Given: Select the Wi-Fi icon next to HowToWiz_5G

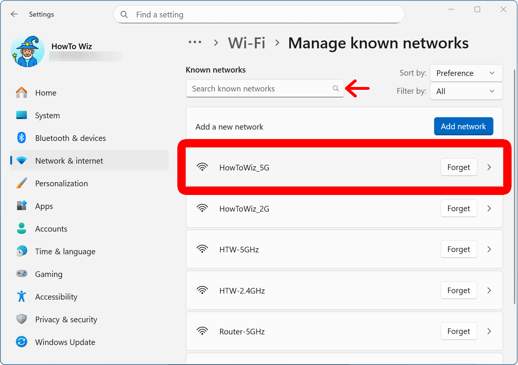Looking at the screenshot, I should (203, 167).
